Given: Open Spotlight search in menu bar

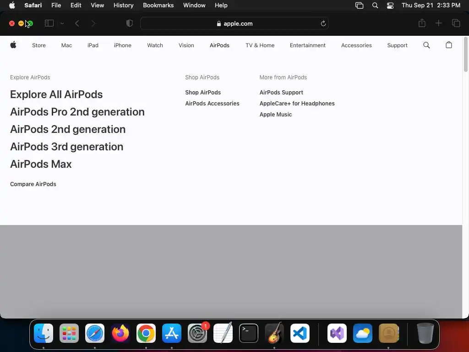Looking at the screenshot, I should click(375, 5).
